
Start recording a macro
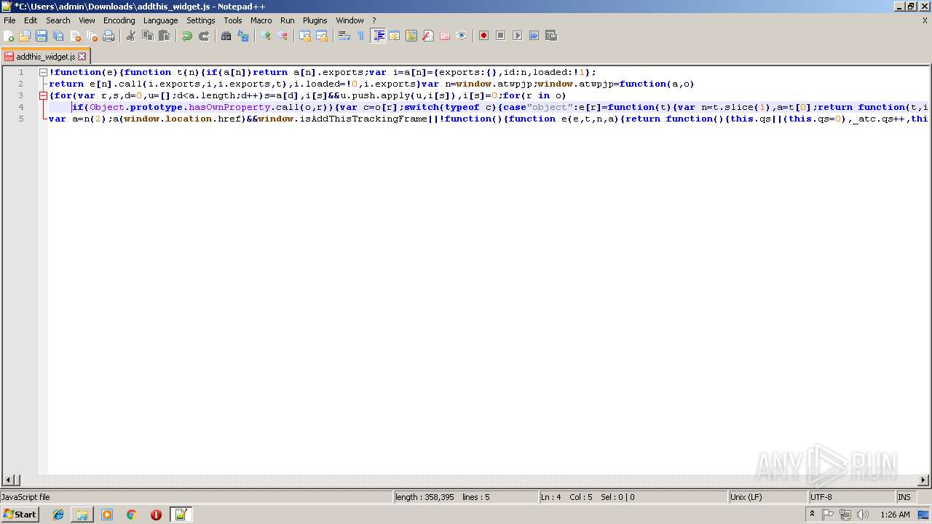[x=484, y=36]
